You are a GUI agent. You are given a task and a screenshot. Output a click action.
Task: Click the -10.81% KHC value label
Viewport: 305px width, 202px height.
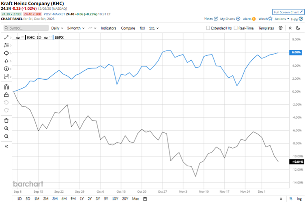pyautogui.click(x=296, y=162)
